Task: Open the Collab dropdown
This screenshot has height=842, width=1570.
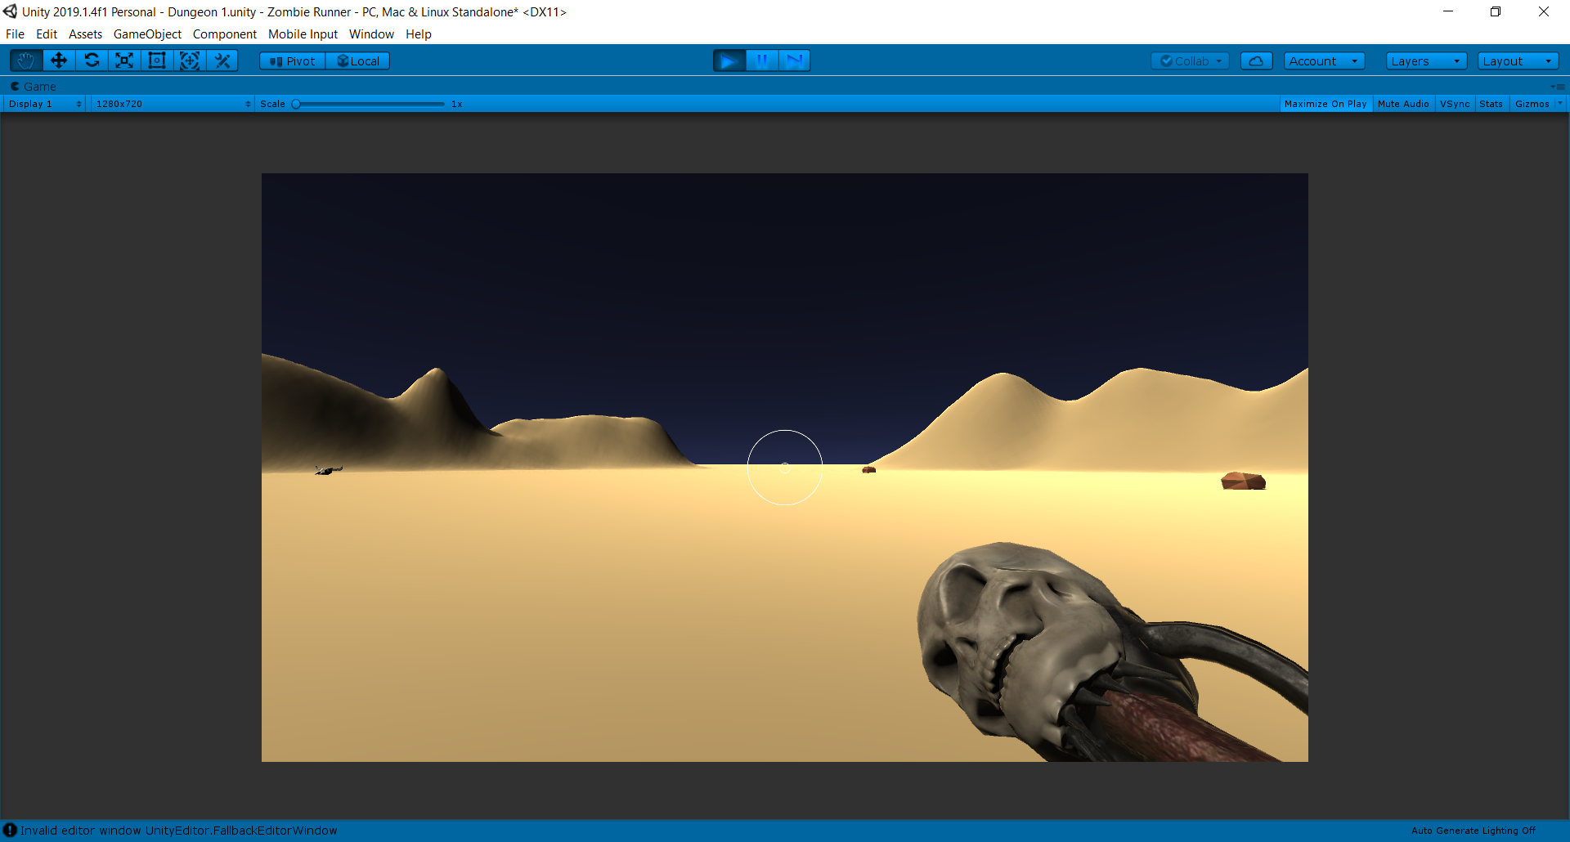Action: 1190,61
